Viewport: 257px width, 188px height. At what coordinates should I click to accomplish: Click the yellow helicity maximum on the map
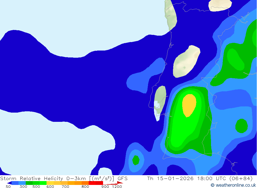[189, 105]
